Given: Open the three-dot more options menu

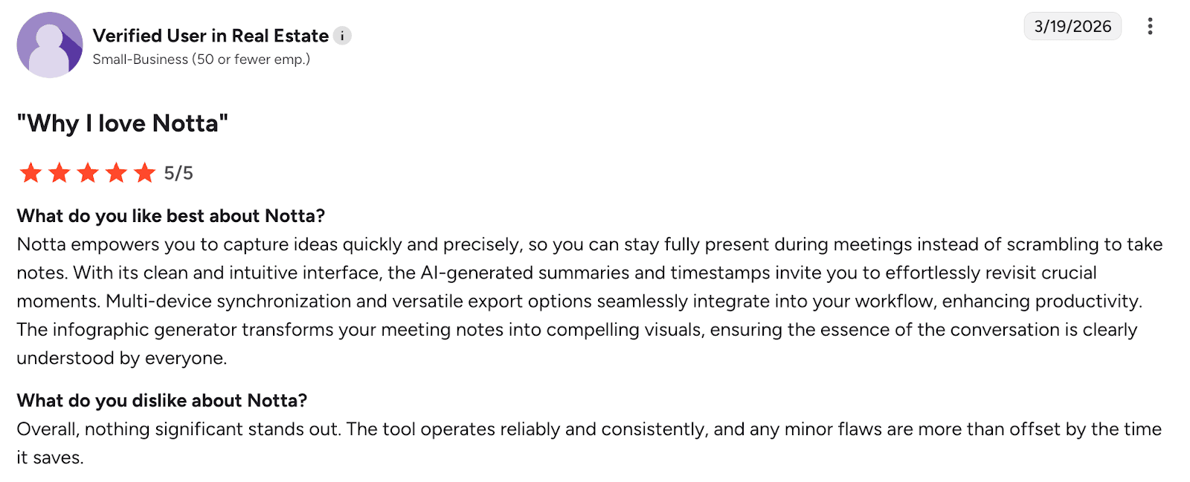Looking at the screenshot, I should (x=1150, y=27).
